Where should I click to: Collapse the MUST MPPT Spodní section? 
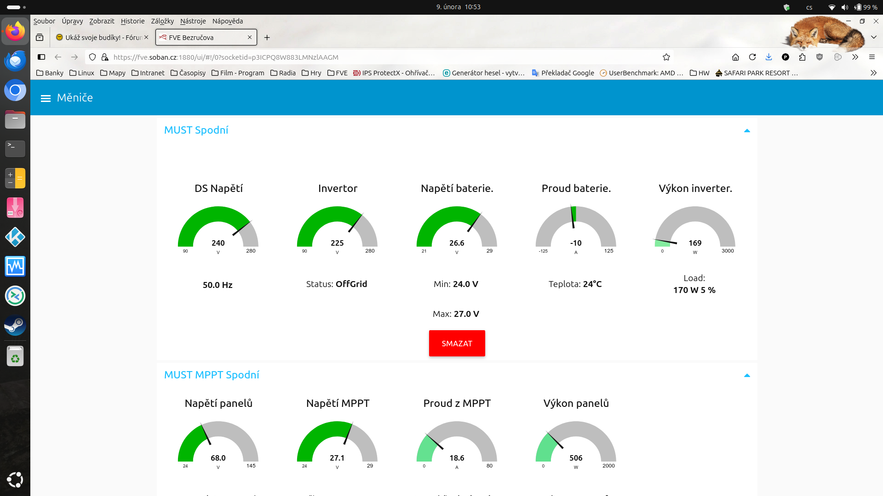[x=747, y=376]
